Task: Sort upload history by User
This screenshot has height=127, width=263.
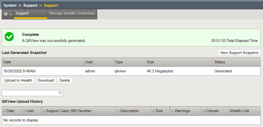Action: [32, 111]
